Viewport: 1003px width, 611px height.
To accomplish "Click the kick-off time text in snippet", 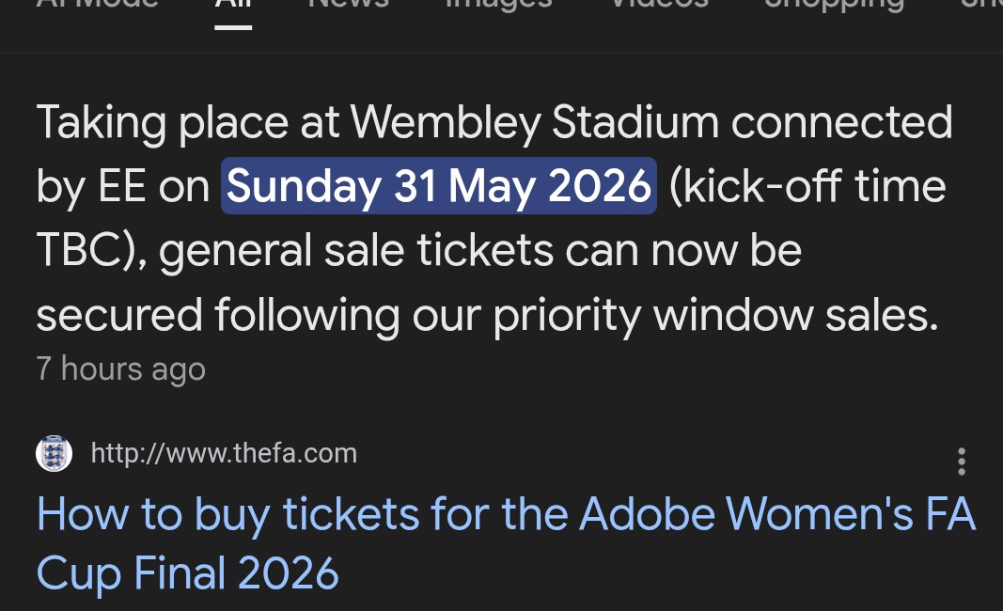I will pos(808,187).
